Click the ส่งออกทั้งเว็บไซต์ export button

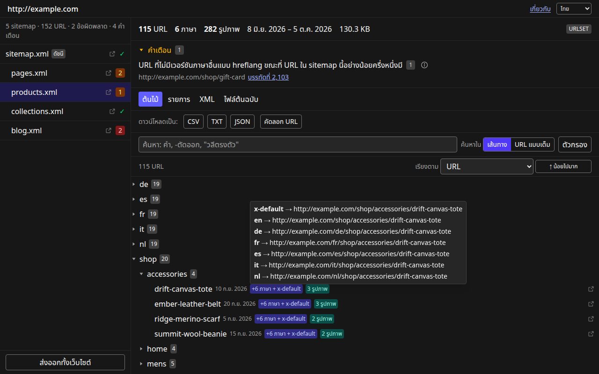pyautogui.click(x=65, y=362)
